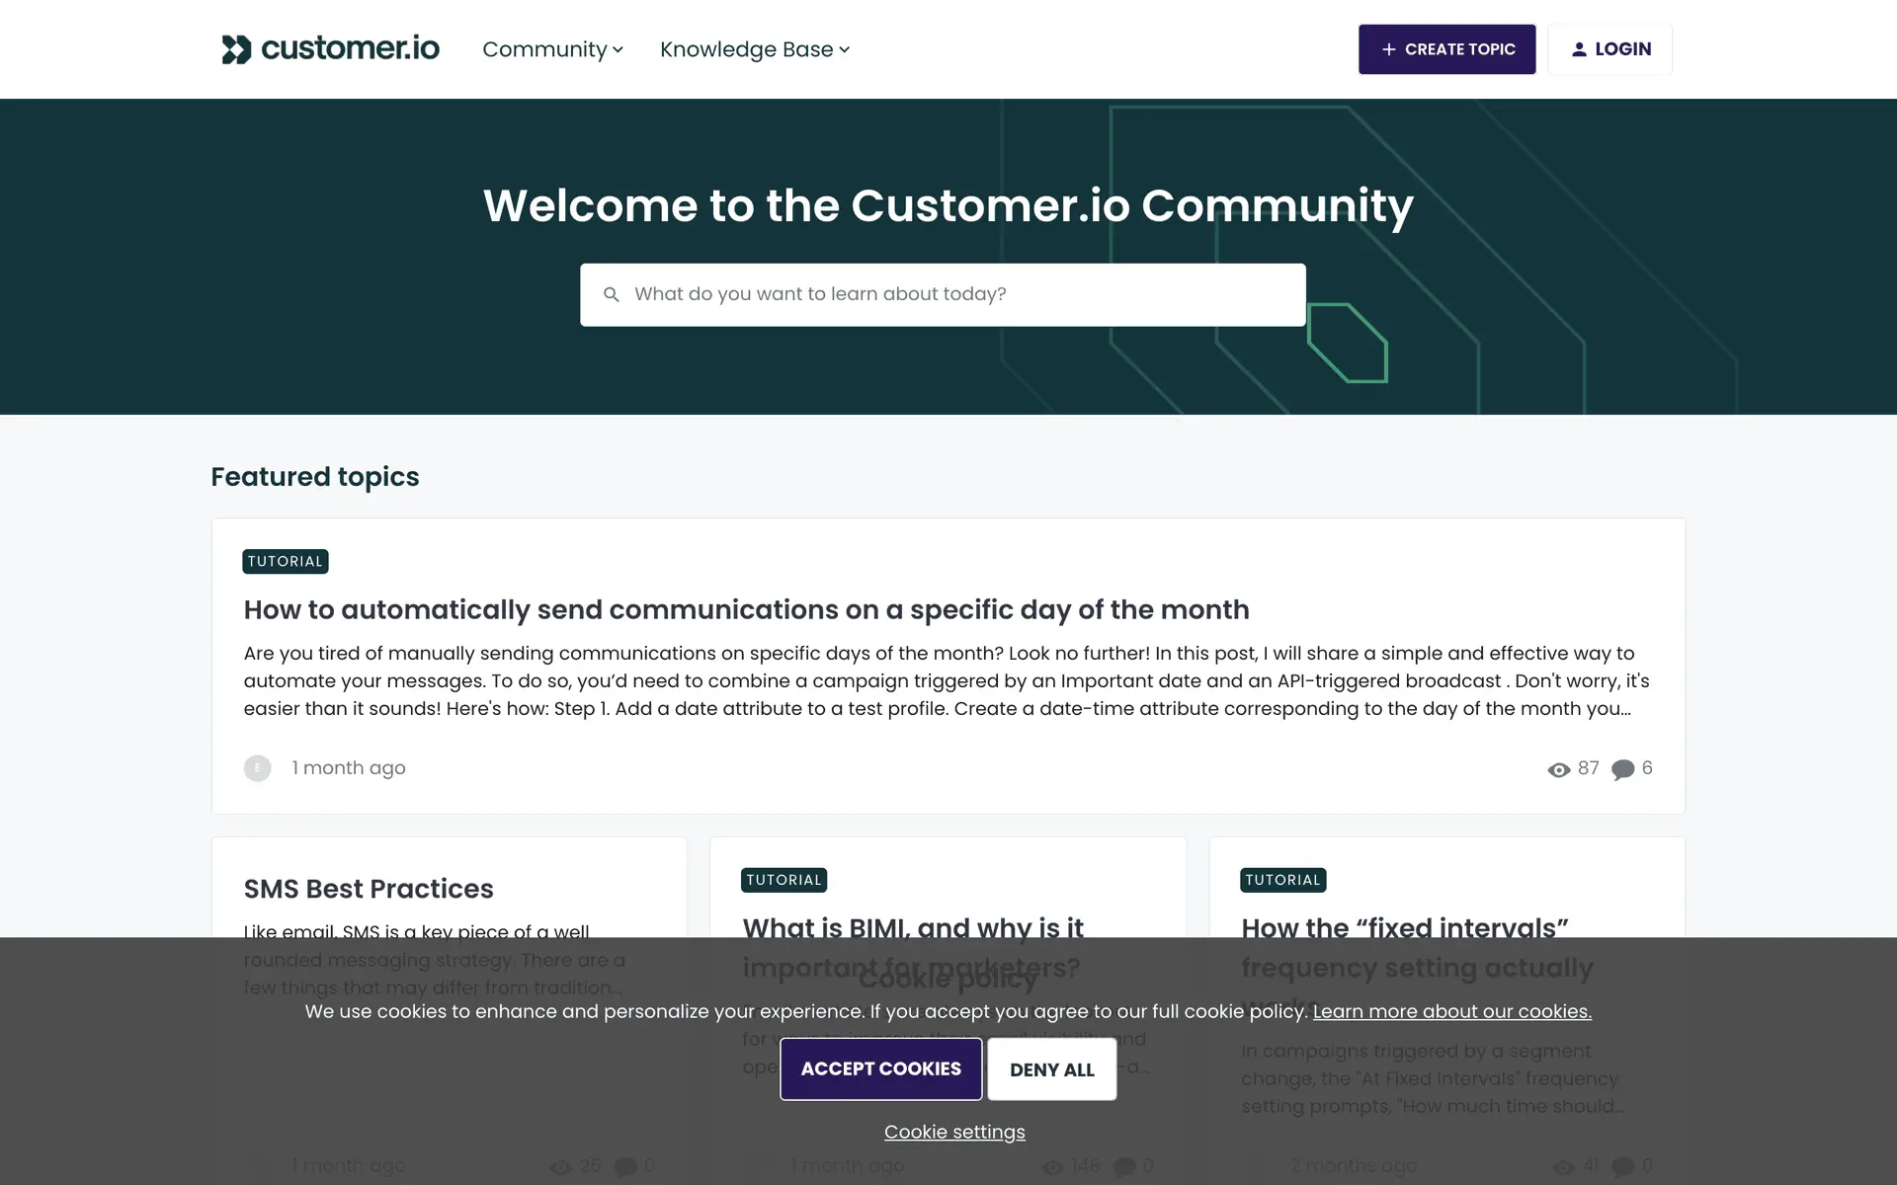Click the author avatar beside '1 month ago'
Image resolution: width=1897 pixels, height=1185 pixels.
point(257,768)
